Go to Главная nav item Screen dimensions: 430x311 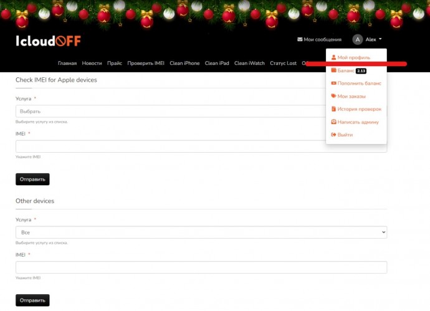point(67,64)
